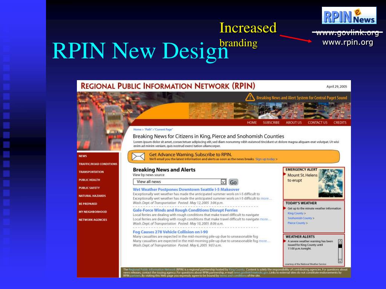Viewport: 386px width, 289px height.
Task: Click the "Current Page" breadcrumb link
Action: [x=164, y=129]
